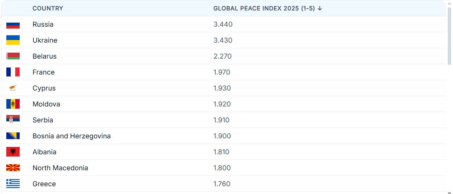Screen dimensions: 453x194
Task: Click the Bosnia and Herzegovina flag icon
Action: click(13, 136)
